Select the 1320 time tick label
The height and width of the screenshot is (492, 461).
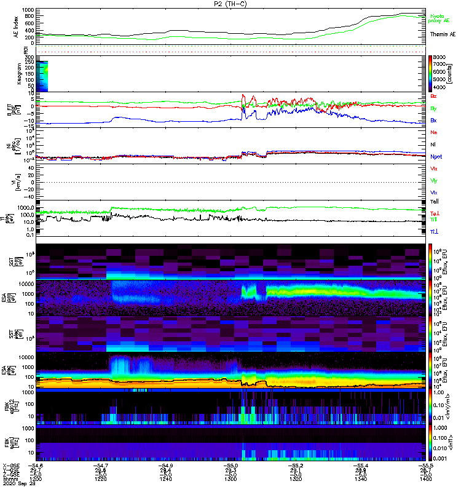click(x=296, y=479)
